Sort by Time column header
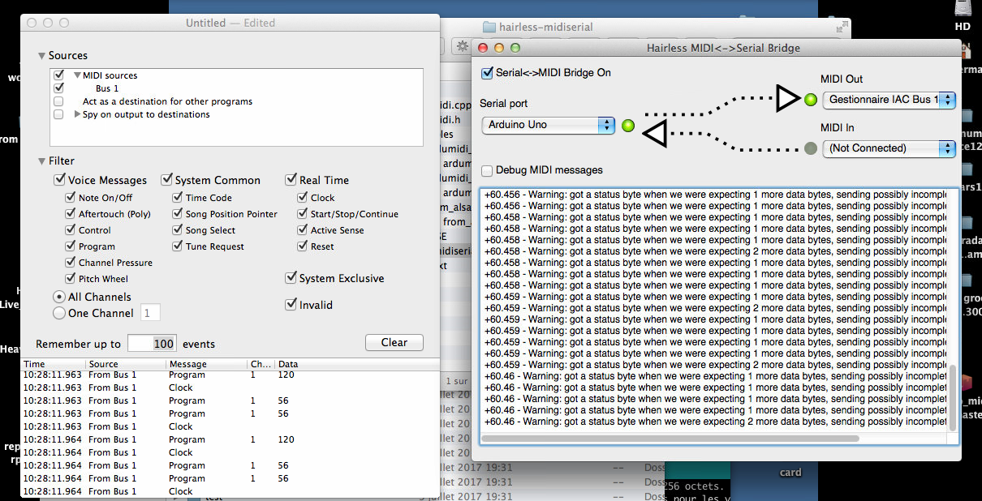The width and height of the screenshot is (982, 501). click(x=54, y=364)
